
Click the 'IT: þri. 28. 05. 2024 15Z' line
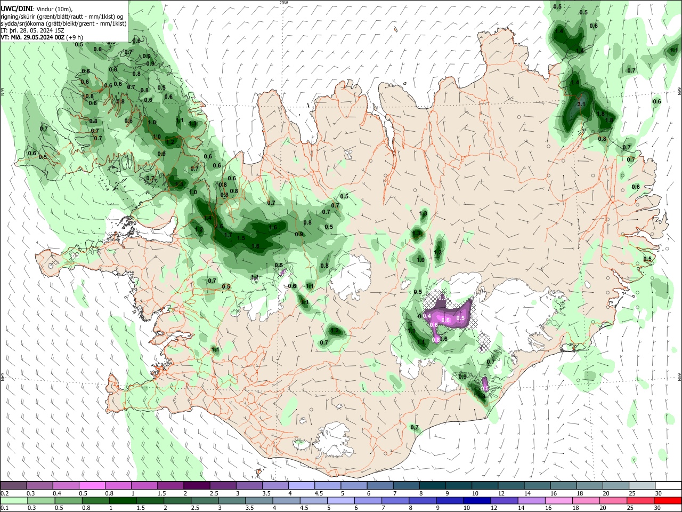pos(33,30)
